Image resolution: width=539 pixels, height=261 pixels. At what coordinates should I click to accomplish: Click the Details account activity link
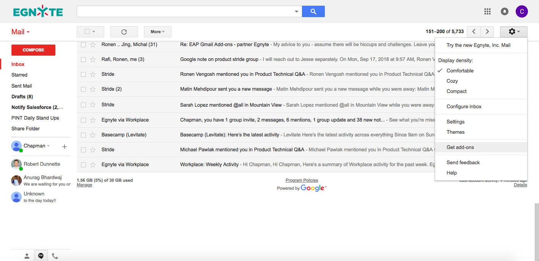pos(520,185)
